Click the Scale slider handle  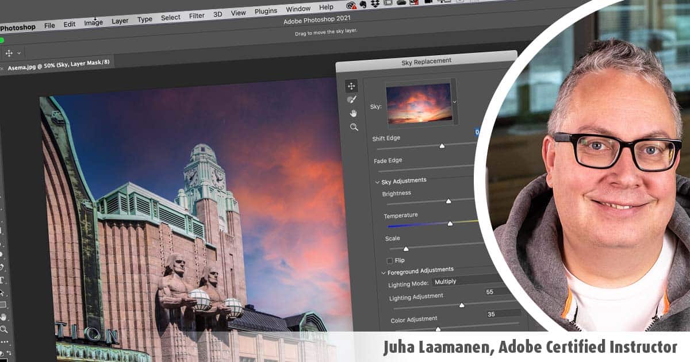click(405, 249)
